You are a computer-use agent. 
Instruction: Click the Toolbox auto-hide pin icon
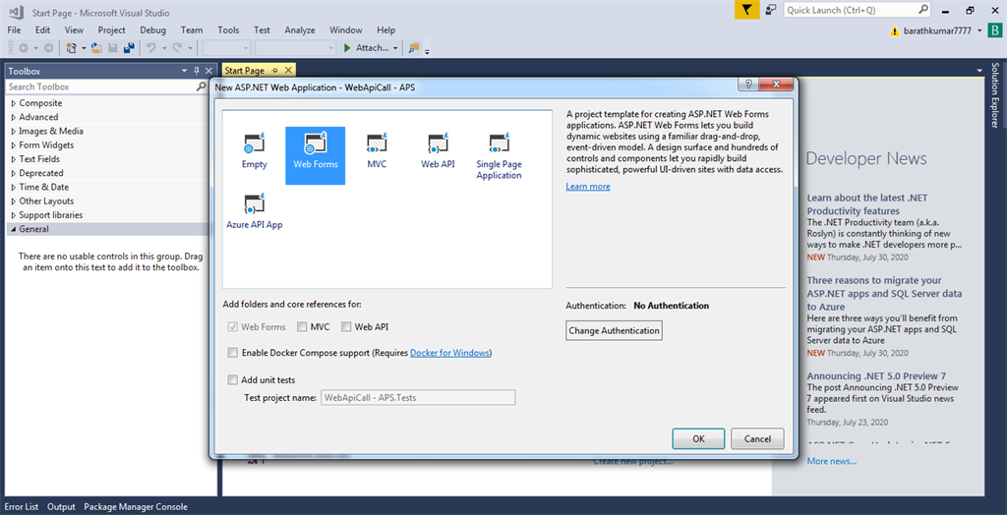point(197,71)
